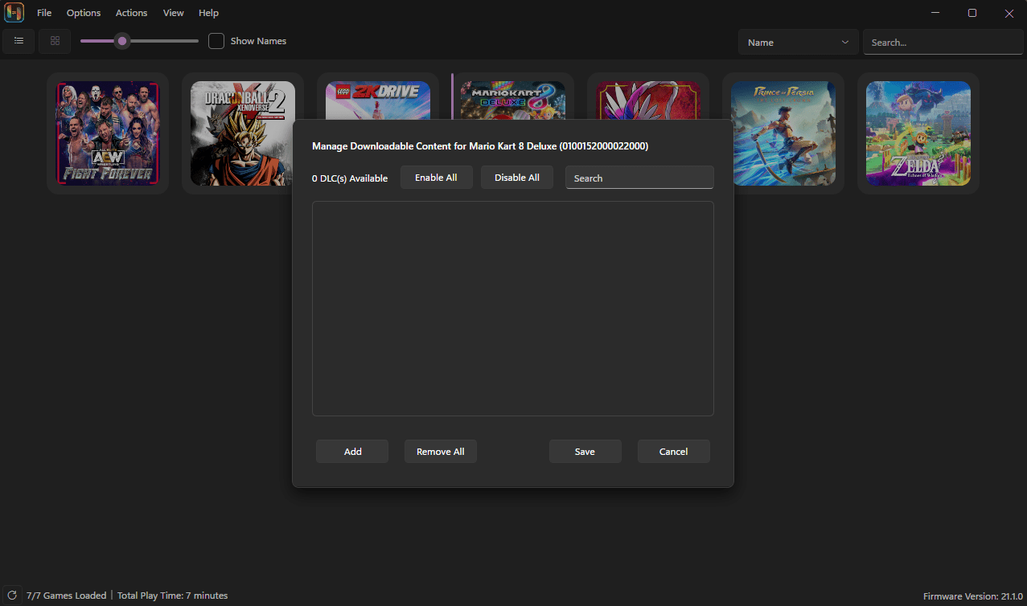Select the AEW Fight Forever game cover
The width and height of the screenshot is (1027, 606).
(x=108, y=133)
